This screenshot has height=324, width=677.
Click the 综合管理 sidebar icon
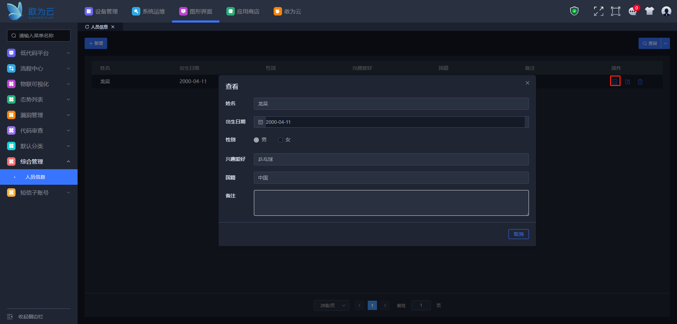point(11,161)
